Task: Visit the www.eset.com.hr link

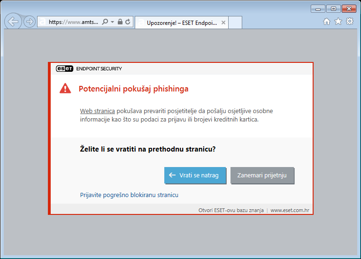Action: 290,210
